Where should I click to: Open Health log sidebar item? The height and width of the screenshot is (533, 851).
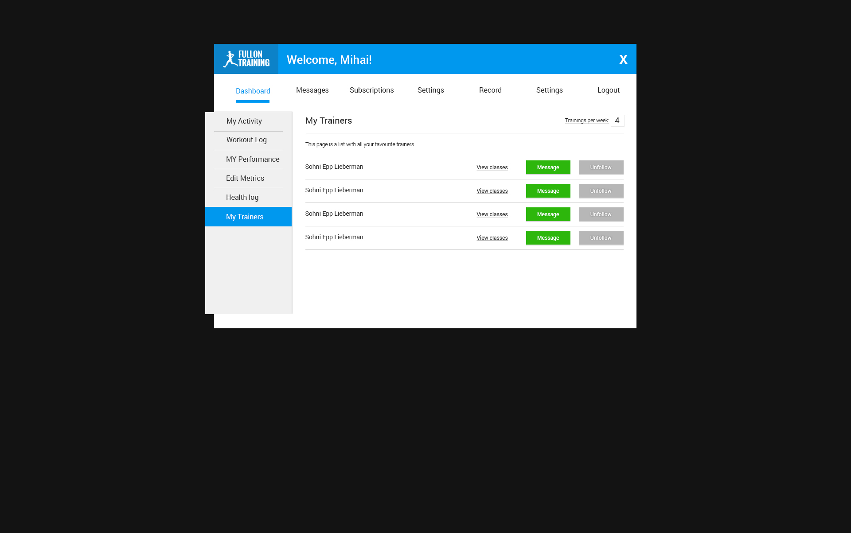[242, 197]
